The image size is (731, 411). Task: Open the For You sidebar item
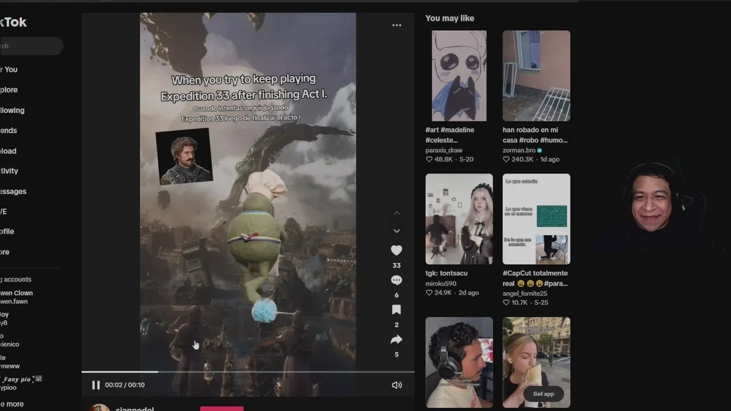pyautogui.click(x=9, y=70)
